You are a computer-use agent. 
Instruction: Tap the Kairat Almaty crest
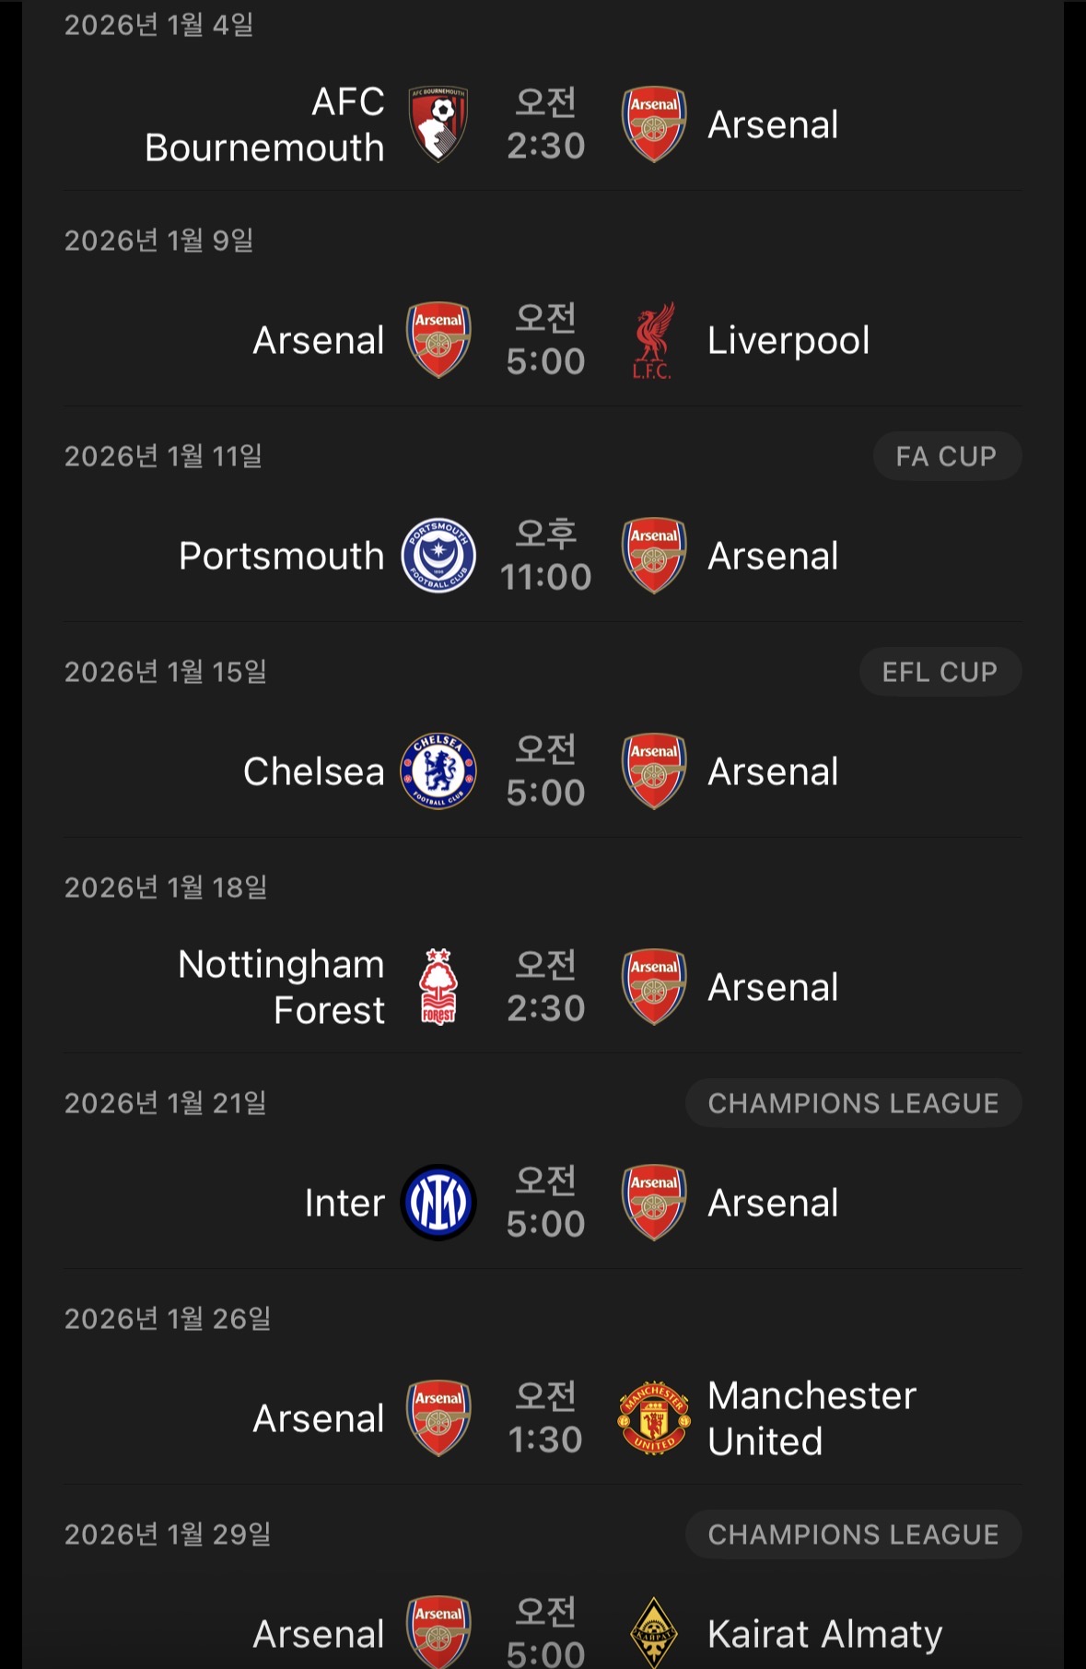653,1633
